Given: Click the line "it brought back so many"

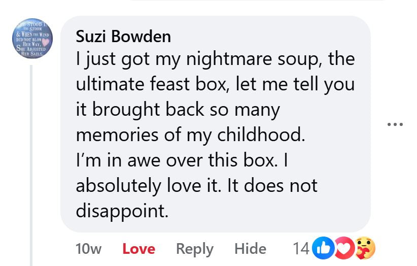Looking at the screenshot, I should coord(178,110).
